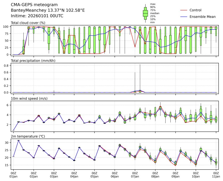Click the "median" label in box-plot legend

click(155, 13)
